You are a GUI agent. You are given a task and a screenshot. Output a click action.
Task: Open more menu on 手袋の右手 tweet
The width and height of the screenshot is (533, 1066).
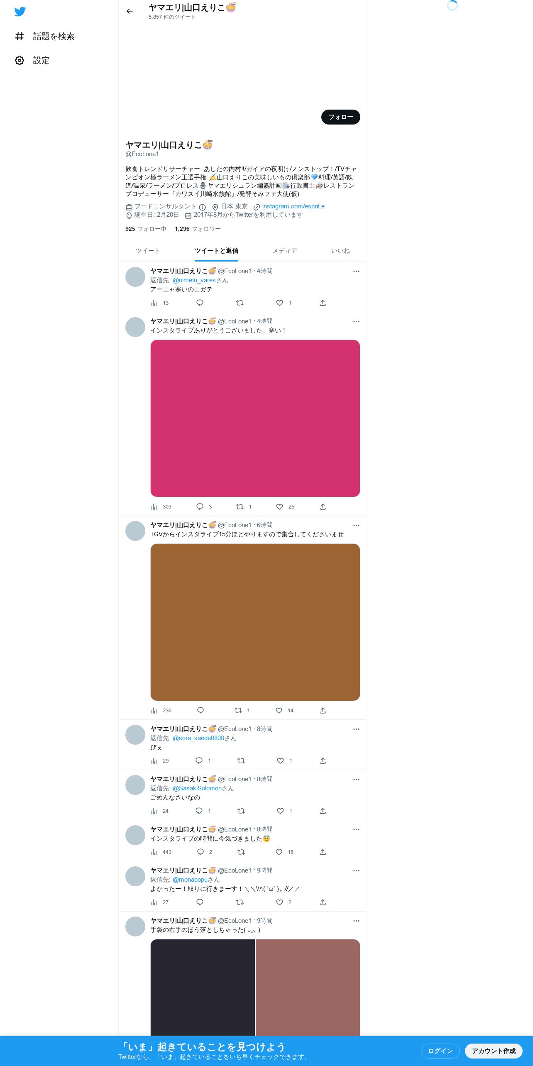tap(356, 921)
